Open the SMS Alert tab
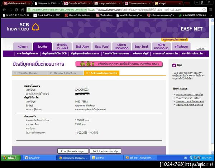The image size is (215, 168). pos(82,47)
